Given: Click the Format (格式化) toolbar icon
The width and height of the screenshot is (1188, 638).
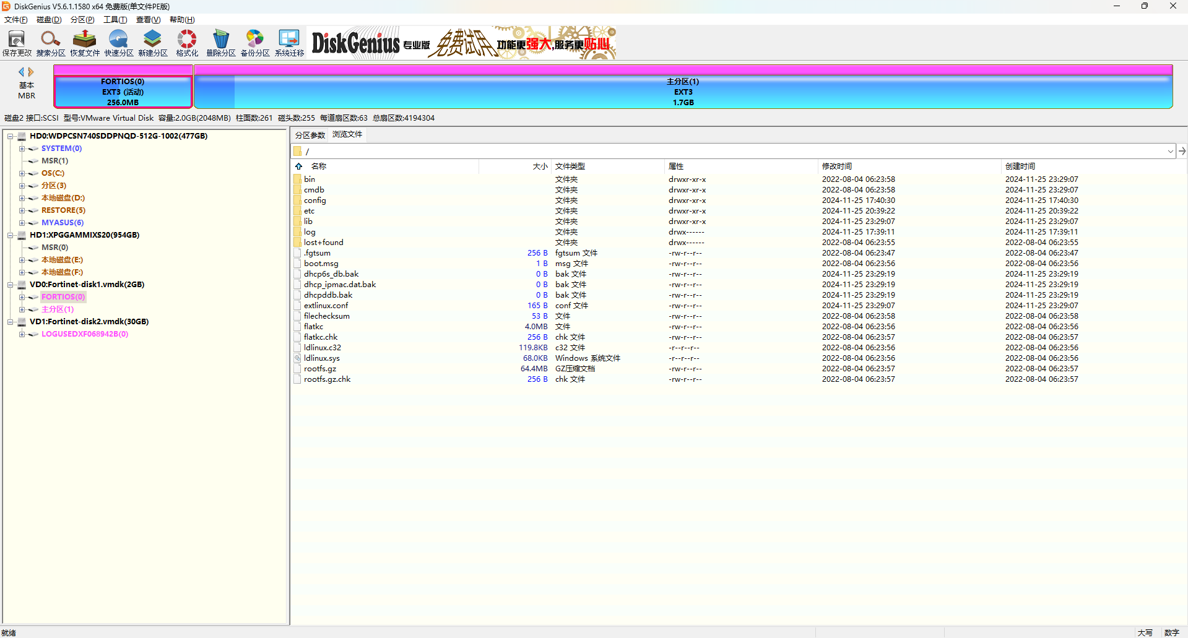Looking at the screenshot, I should [187, 43].
